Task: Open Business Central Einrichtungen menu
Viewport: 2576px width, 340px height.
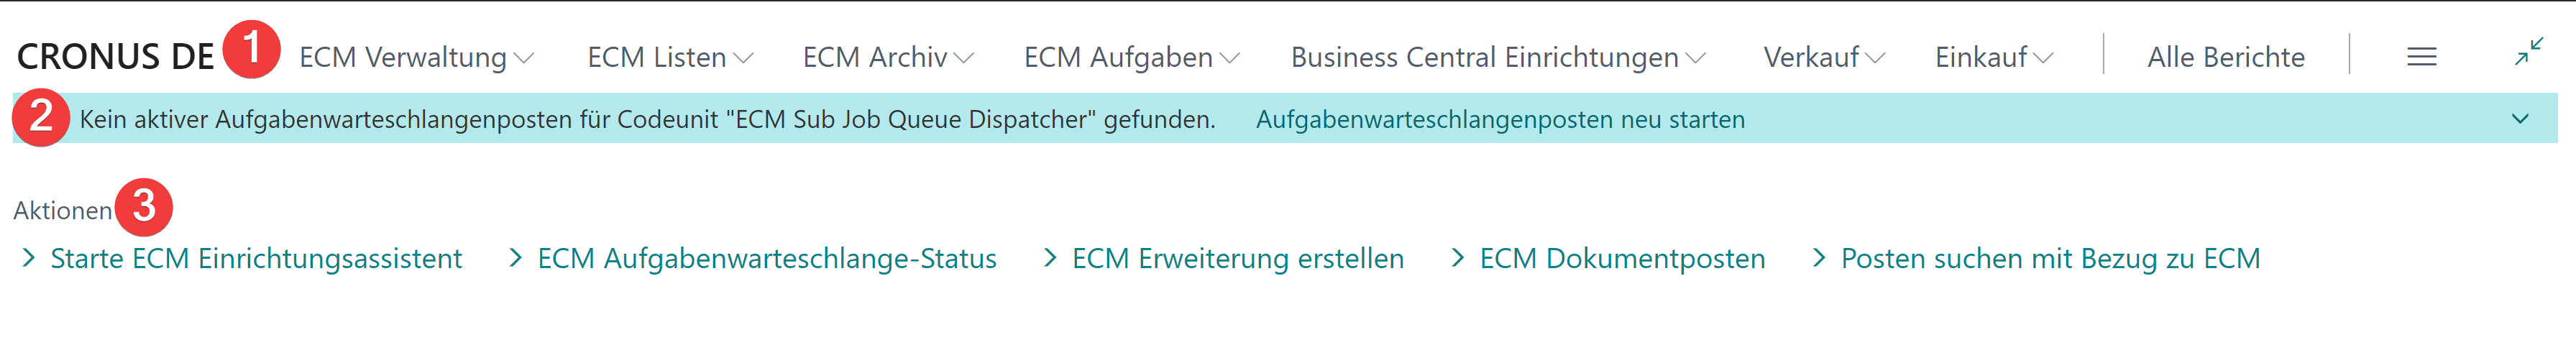Action: (1497, 58)
